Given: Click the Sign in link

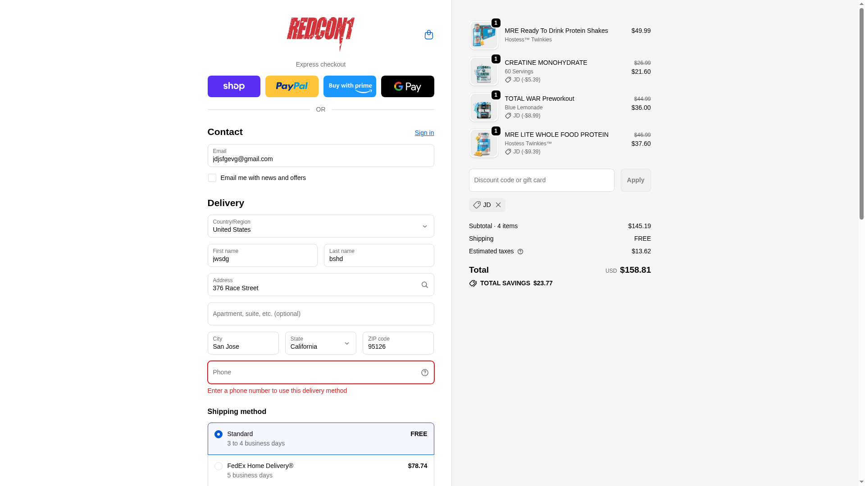Looking at the screenshot, I should click(x=424, y=133).
